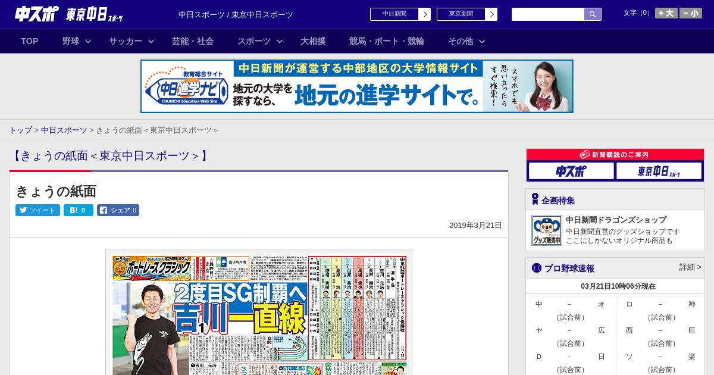This screenshot has height=375, width=714.
Task: Click the Facebook シェア button
Action: click(x=118, y=210)
